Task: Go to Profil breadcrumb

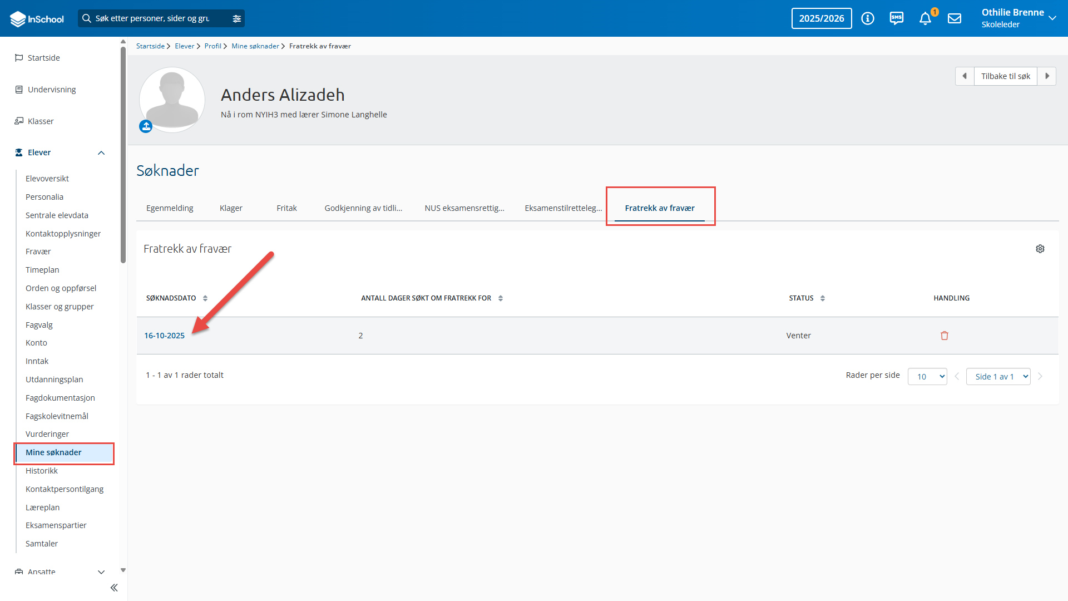Action: point(212,46)
